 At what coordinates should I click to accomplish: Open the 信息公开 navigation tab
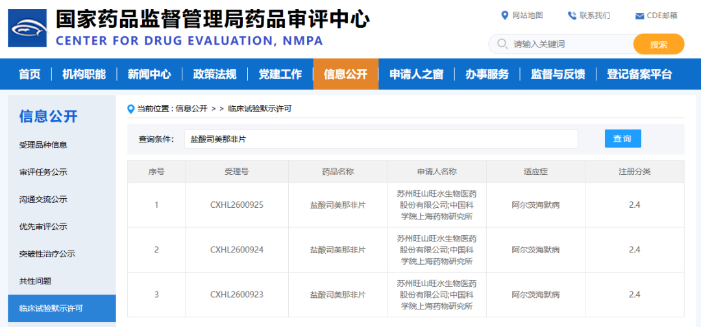[345, 74]
